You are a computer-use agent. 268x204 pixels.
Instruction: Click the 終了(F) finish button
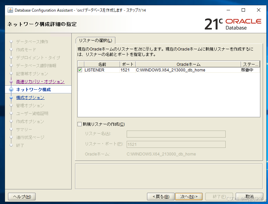point(219,196)
